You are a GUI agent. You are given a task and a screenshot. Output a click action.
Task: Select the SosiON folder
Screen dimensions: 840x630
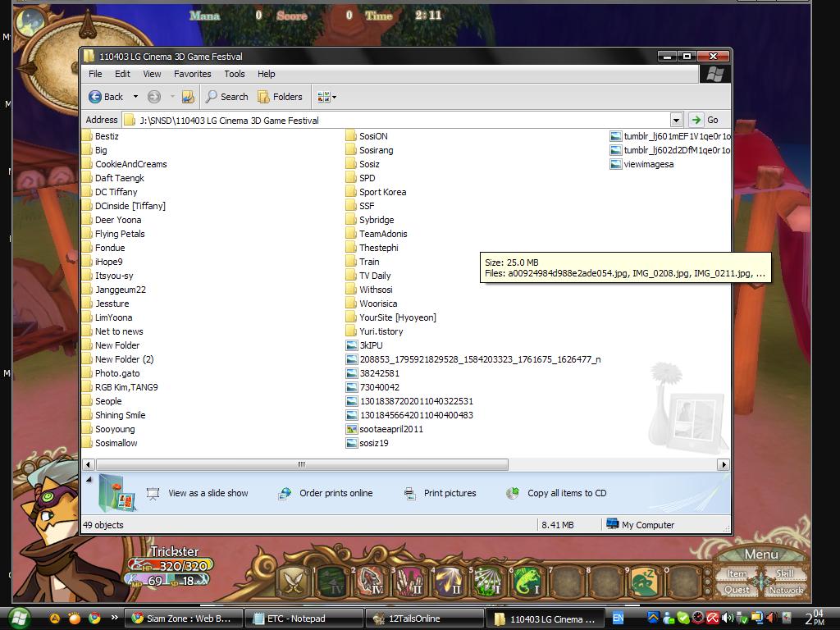tap(367, 136)
